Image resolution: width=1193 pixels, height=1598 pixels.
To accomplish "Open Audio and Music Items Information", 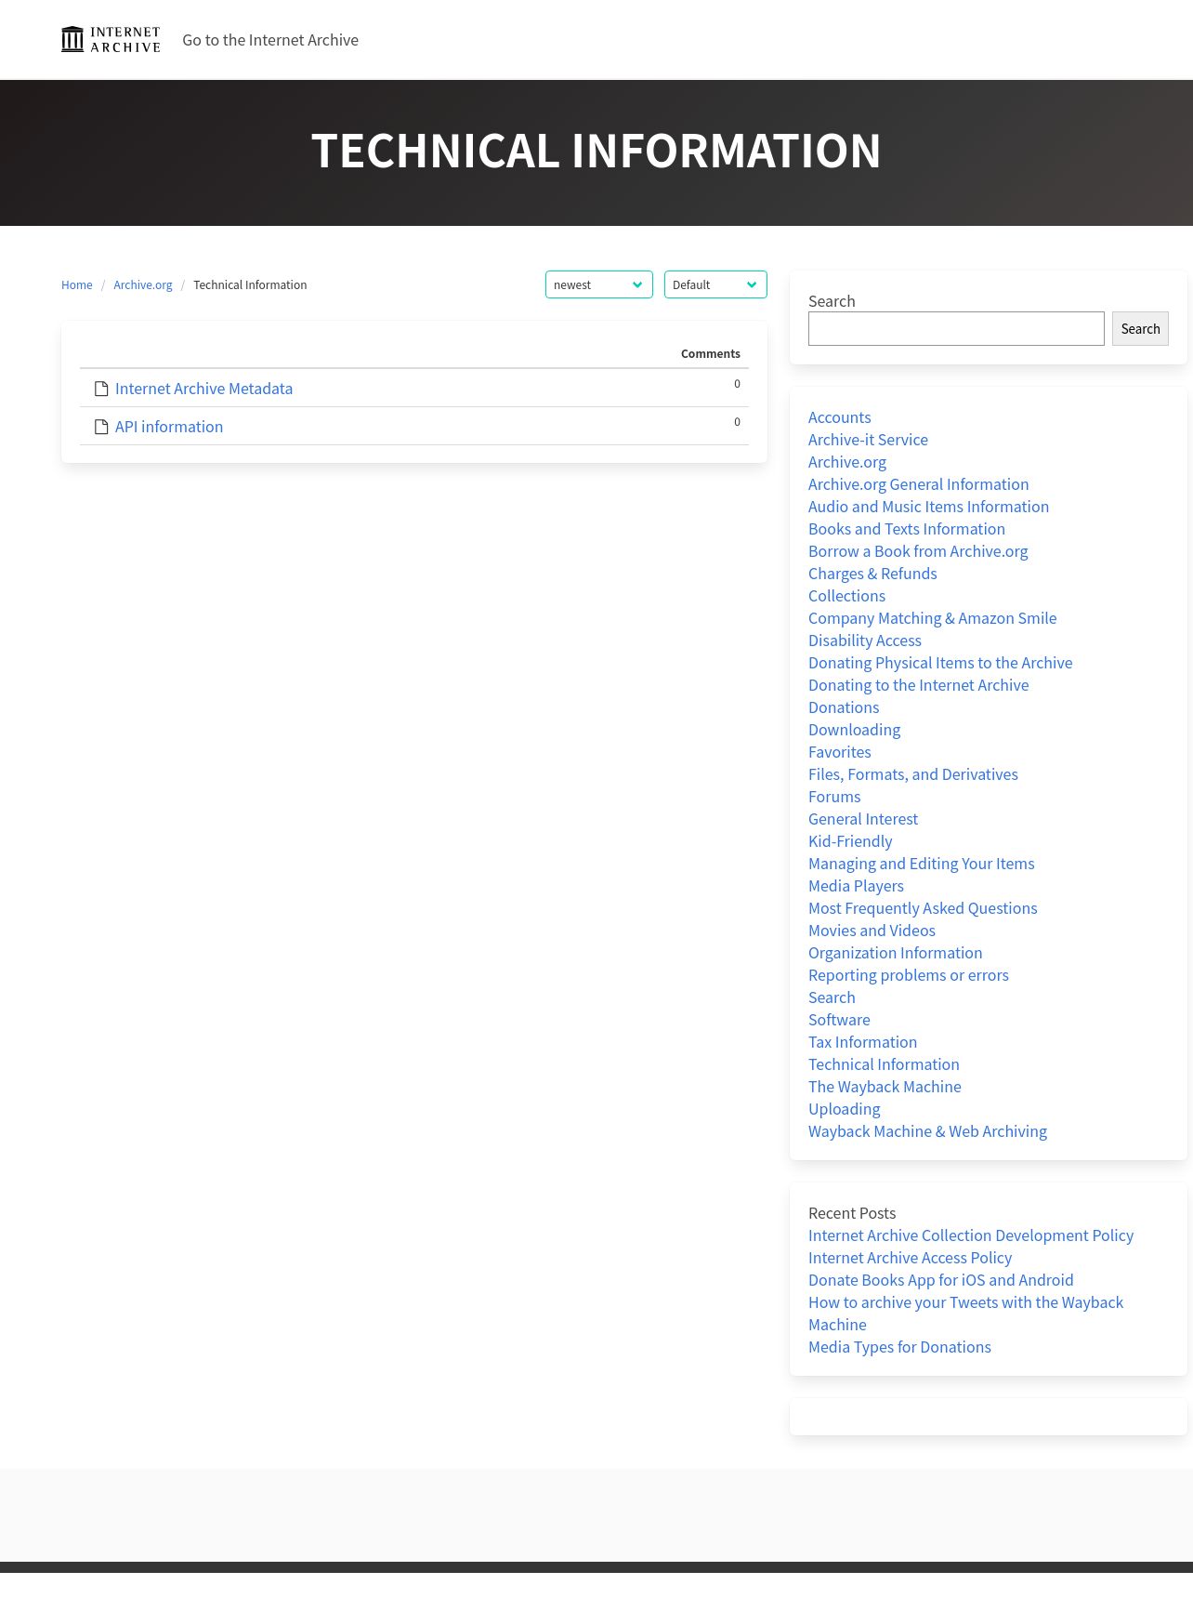I will click(x=928, y=507).
